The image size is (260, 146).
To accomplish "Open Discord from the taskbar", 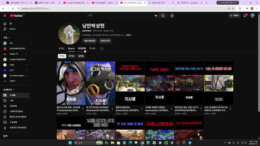I will pyautogui.click(x=160, y=143).
